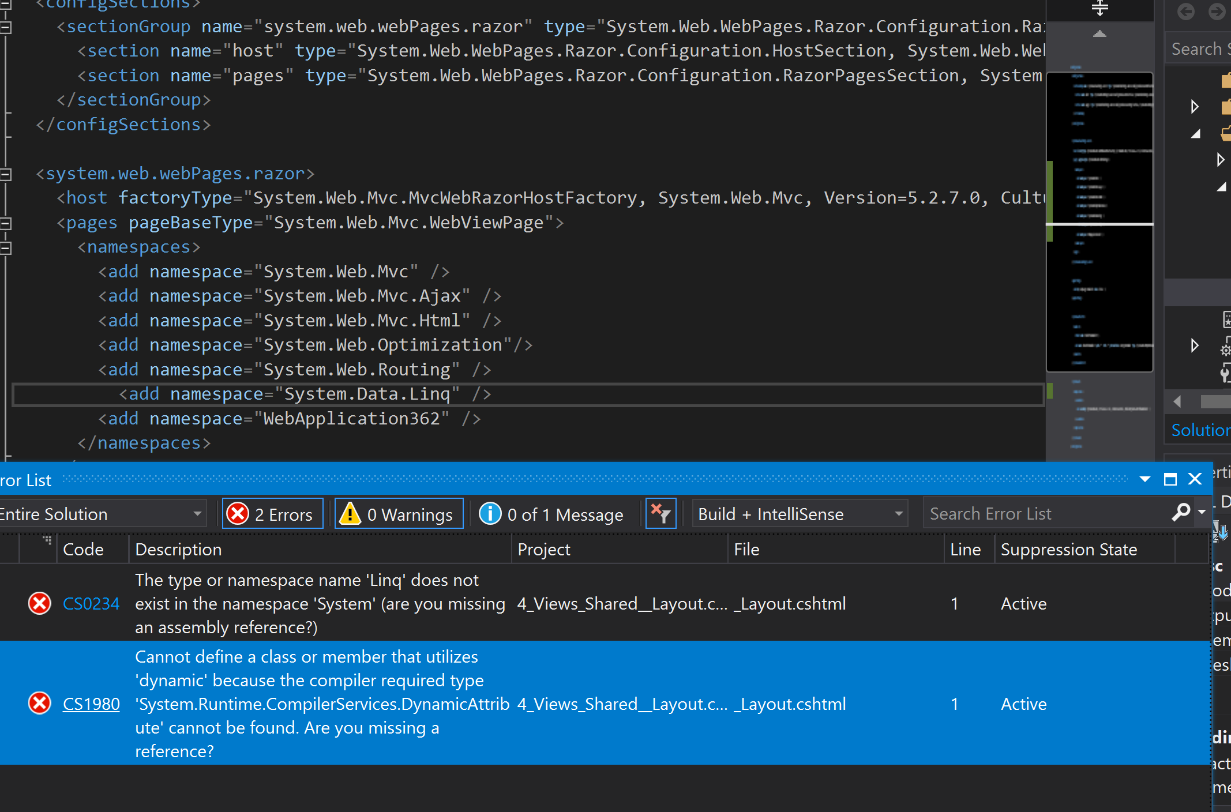This screenshot has width=1231, height=812.
Task: Click the clear filter funnel icon
Action: [660, 513]
